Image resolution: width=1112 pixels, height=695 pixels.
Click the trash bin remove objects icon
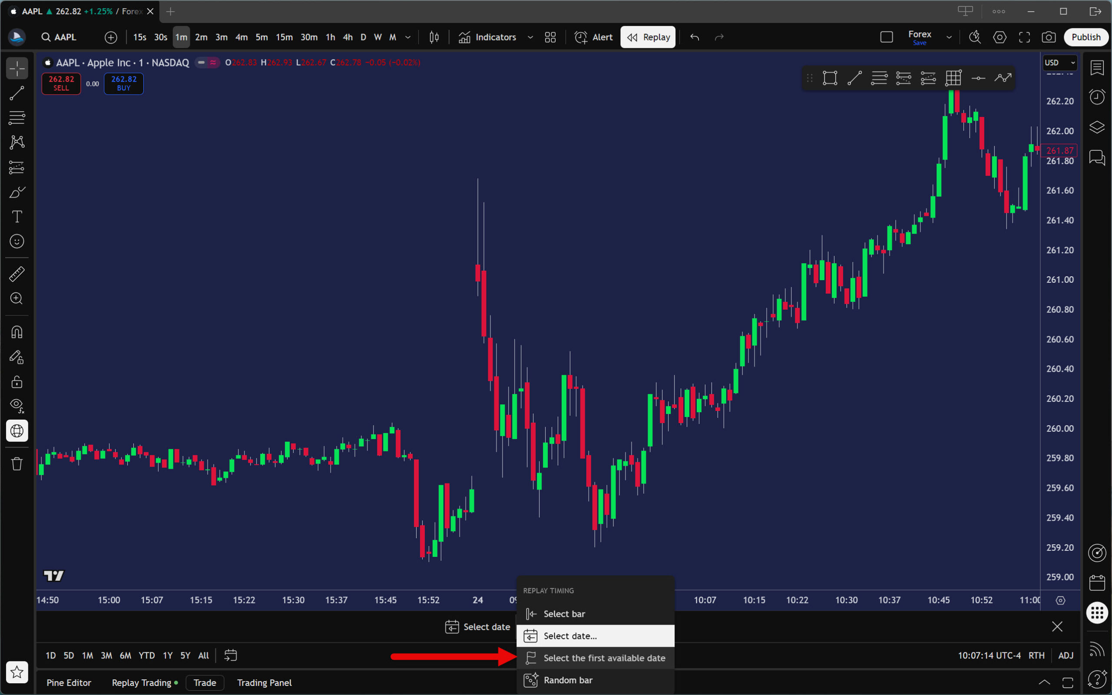pyautogui.click(x=17, y=464)
